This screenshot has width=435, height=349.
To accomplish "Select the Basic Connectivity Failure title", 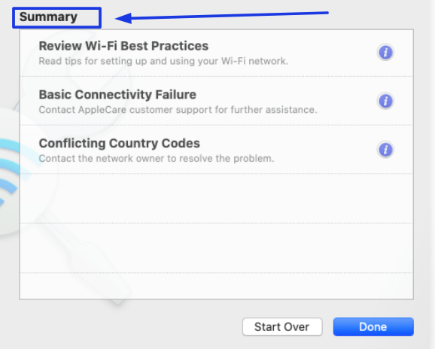I will click(x=117, y=95).
